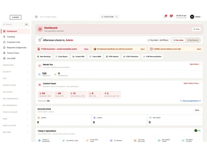Expand the Security sidebar section
The width and height of the screenshot is (207, 155).
click(x=15, y=72)
